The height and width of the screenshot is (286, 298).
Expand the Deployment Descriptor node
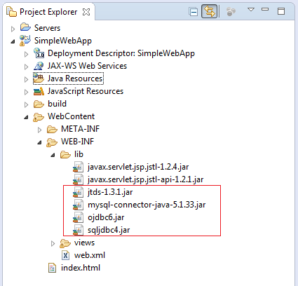coord(26,54)
